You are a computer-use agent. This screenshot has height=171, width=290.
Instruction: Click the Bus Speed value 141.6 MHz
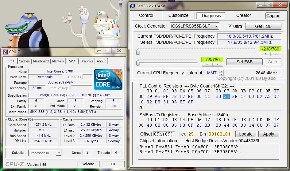point(43,136)
